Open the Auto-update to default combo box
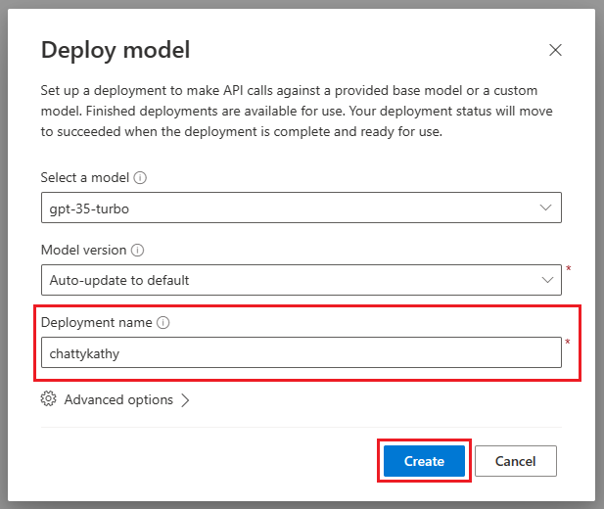Viewport: 604px width, 509px height. pos(302,280)
